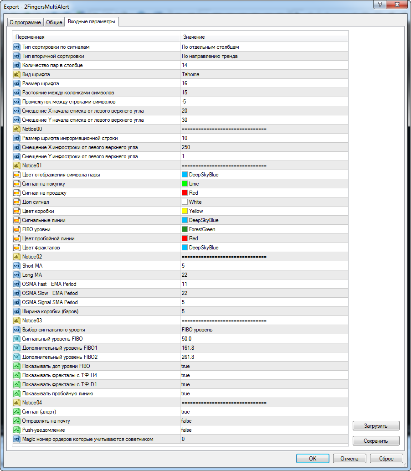Click the icon next to 'Вид шрифта'
411x471 pixels.
(x=16, y=74)
